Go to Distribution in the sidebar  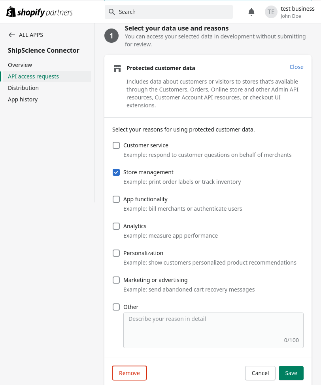23,88
